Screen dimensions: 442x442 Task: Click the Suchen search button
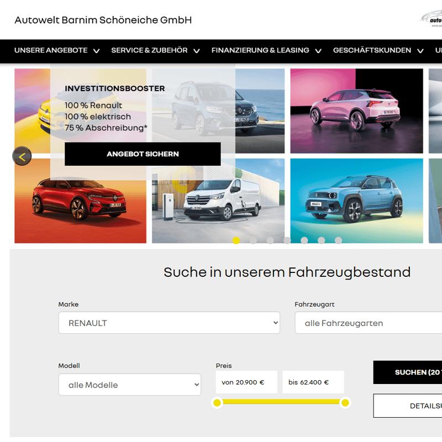[x=408, y=372]
